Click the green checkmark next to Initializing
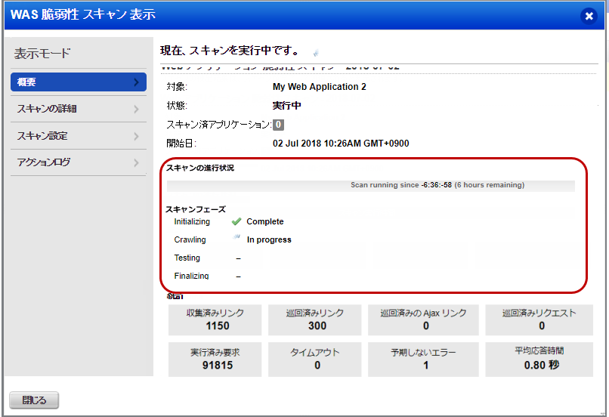Image resolution: width=609 pixels, height=417 pixels. (236, 221)
